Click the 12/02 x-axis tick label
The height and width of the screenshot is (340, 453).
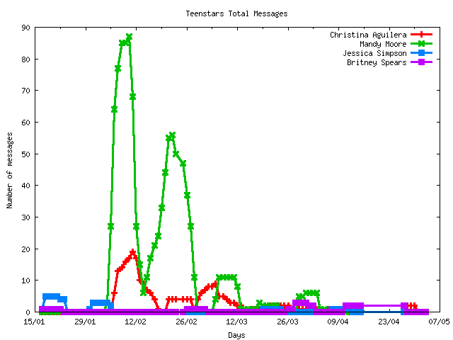(136, 322)
